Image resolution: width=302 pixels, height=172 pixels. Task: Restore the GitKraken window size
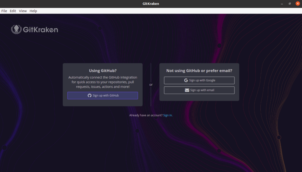point(290,4)
